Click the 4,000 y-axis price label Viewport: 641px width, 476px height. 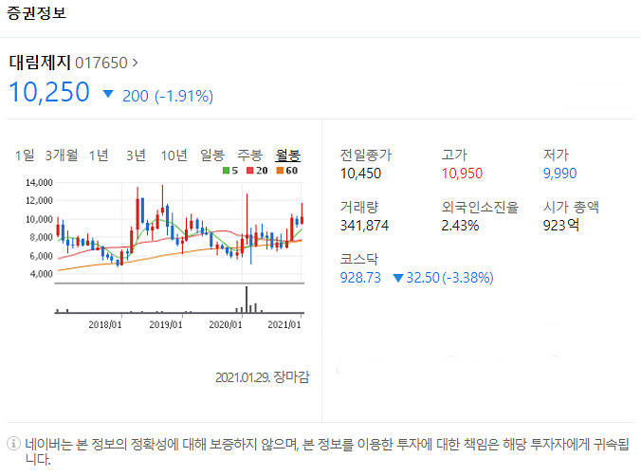tap(42, 274)
